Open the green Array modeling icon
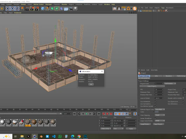 click(x=57, y=8)
